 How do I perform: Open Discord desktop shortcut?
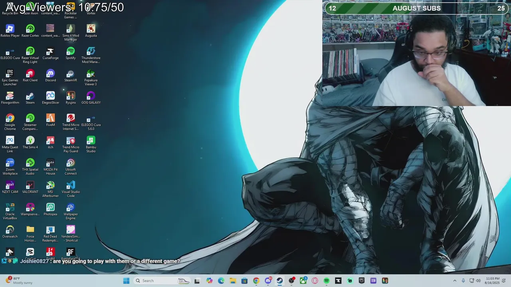(x=50, y=76)
